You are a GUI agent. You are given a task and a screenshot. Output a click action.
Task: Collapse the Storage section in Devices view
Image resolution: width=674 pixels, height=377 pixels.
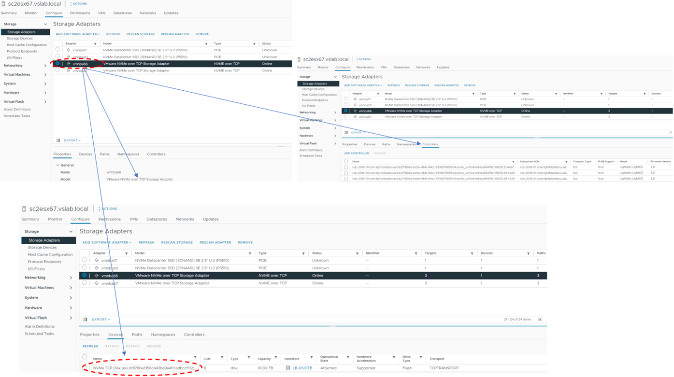point(71,232)
